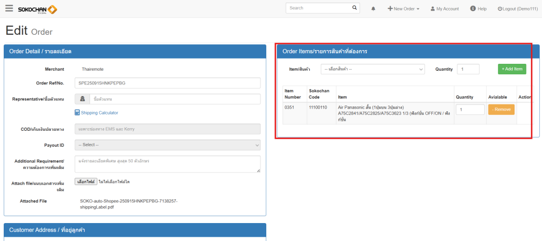Click the green Add Item button
Screen dimensions: 542x241
512,69
